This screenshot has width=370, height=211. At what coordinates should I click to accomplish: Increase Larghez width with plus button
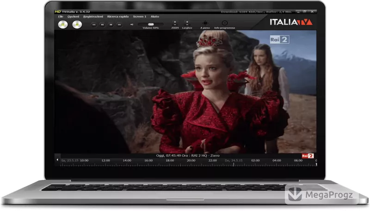(x=187, y=22)
